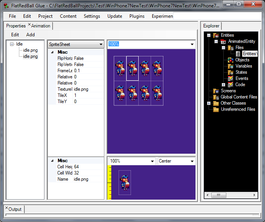
Task: Select the AnimatedEntity node icon
Action: (223, 42)
